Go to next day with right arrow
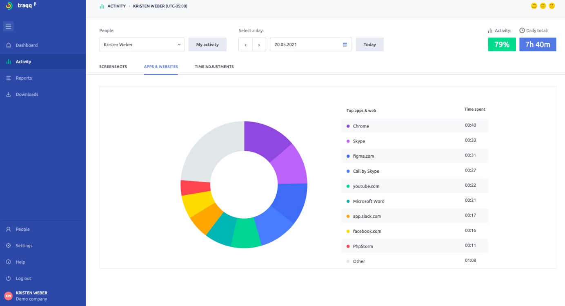The height and width of the screenshot is (306, 565). pos(259,45)
